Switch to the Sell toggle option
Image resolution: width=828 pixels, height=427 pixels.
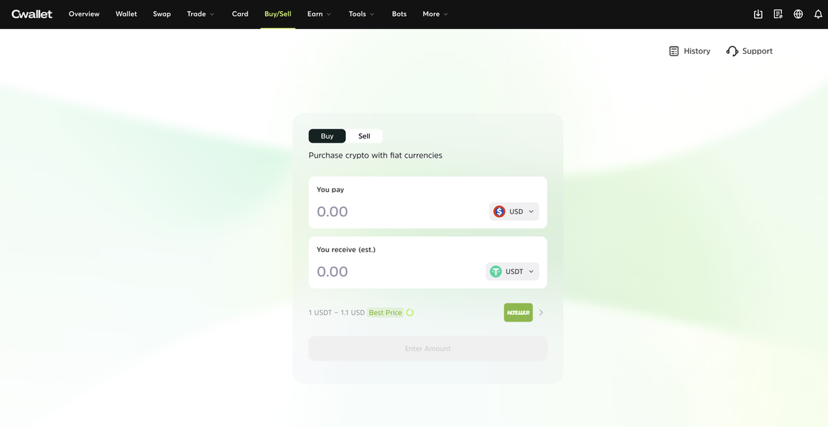(364, 136)
